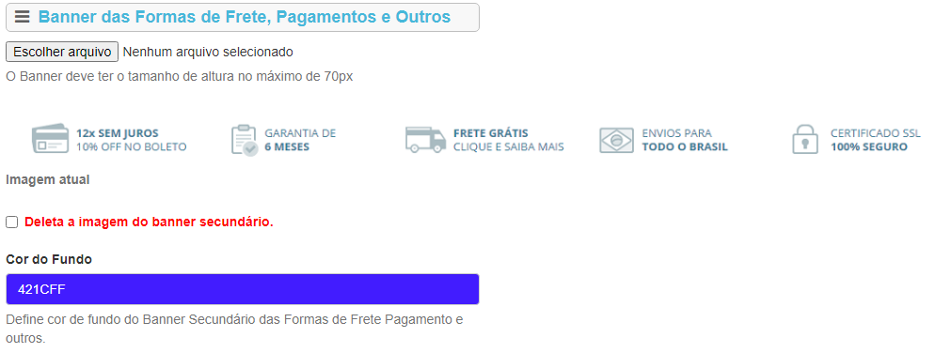This screenshot has height=353, width=935.
Task: Click the delivery truck icon
Action: point(426,140)
